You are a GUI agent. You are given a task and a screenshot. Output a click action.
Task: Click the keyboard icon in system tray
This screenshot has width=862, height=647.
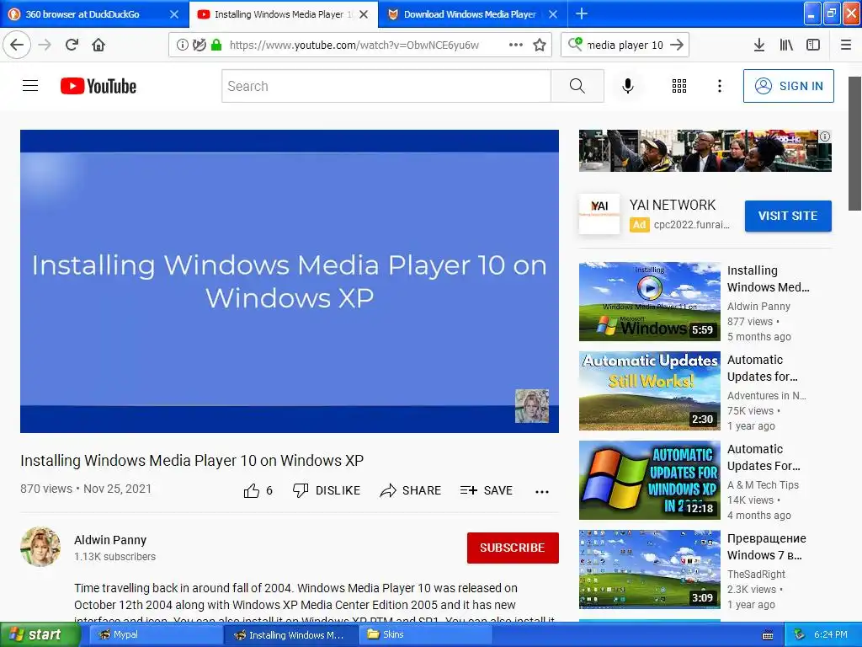(x=768, y=635)
